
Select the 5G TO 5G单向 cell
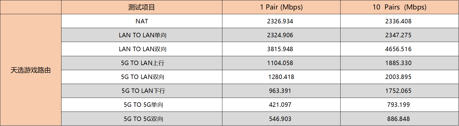click(x=142, y=105)
